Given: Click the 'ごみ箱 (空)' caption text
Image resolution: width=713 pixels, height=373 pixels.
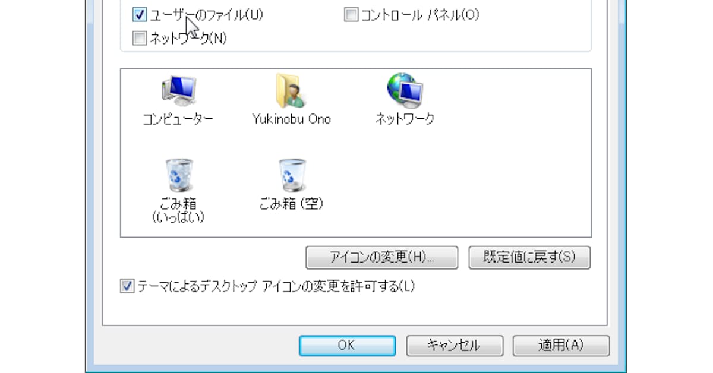Looking at the screenshot, I should 291,204.
